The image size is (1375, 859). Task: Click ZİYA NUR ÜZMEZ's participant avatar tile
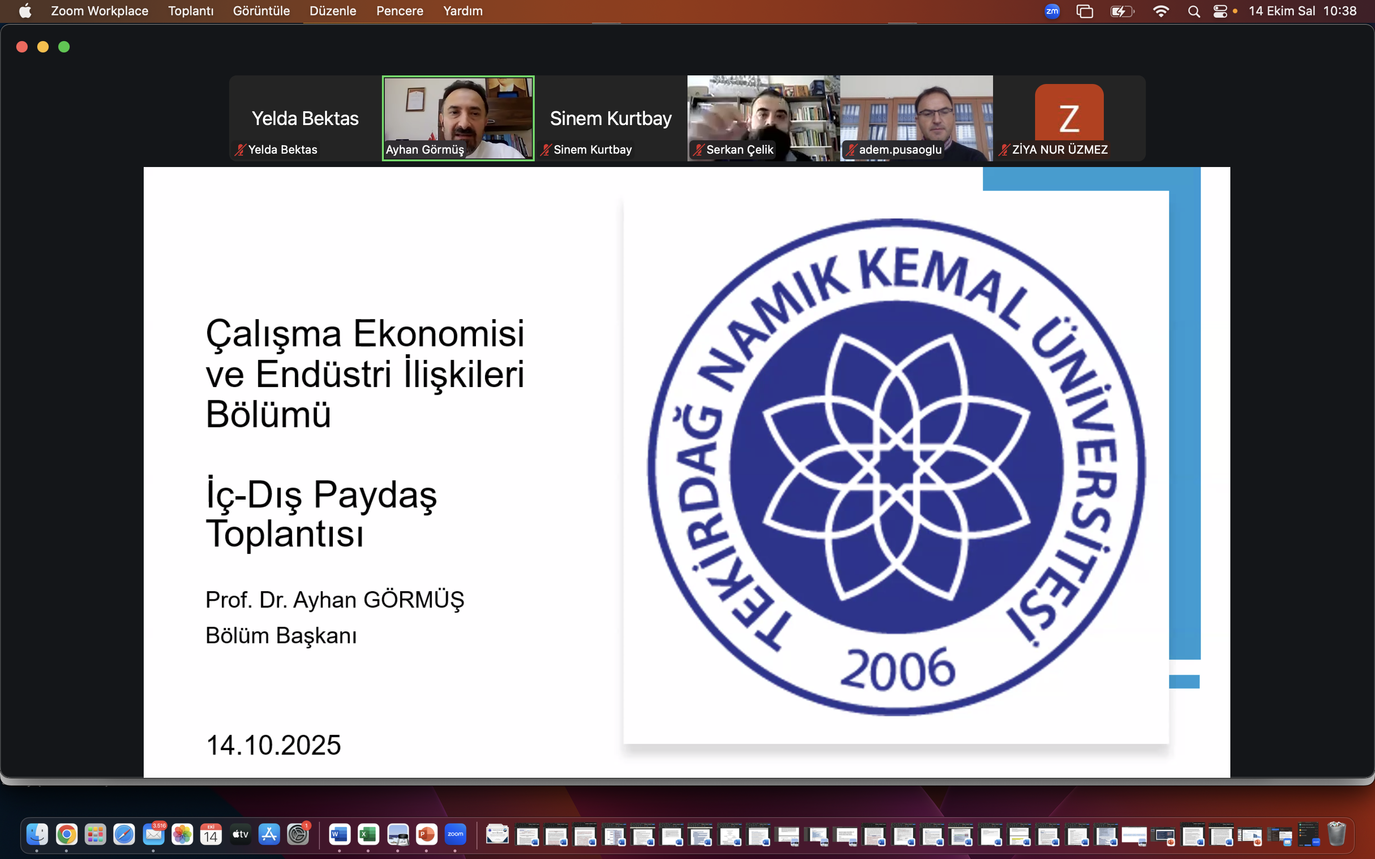coord(1069,117)
